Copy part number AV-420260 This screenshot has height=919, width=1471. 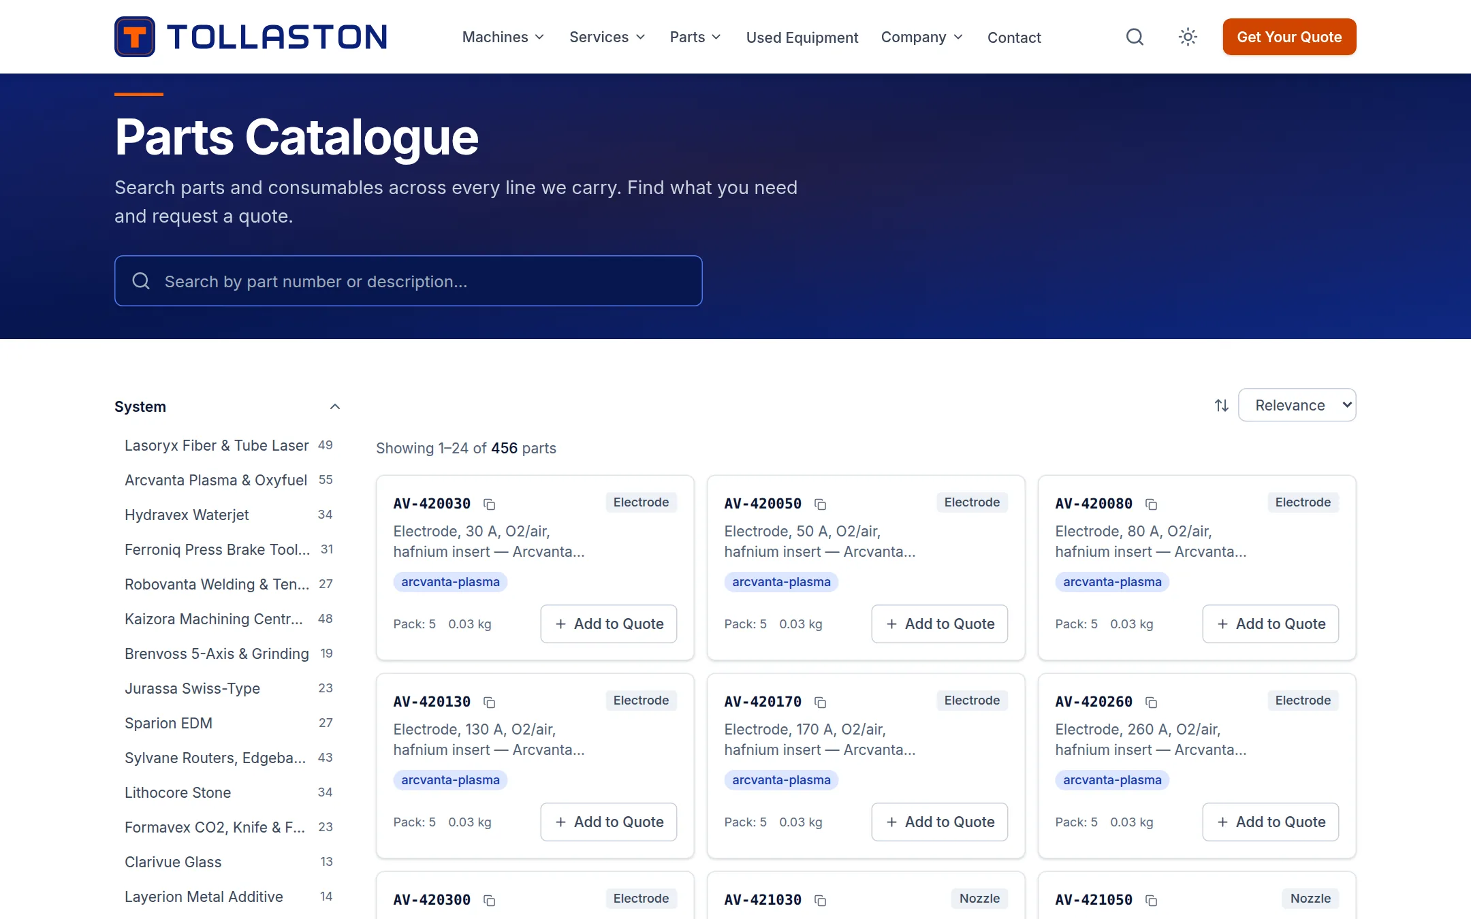1151,703
